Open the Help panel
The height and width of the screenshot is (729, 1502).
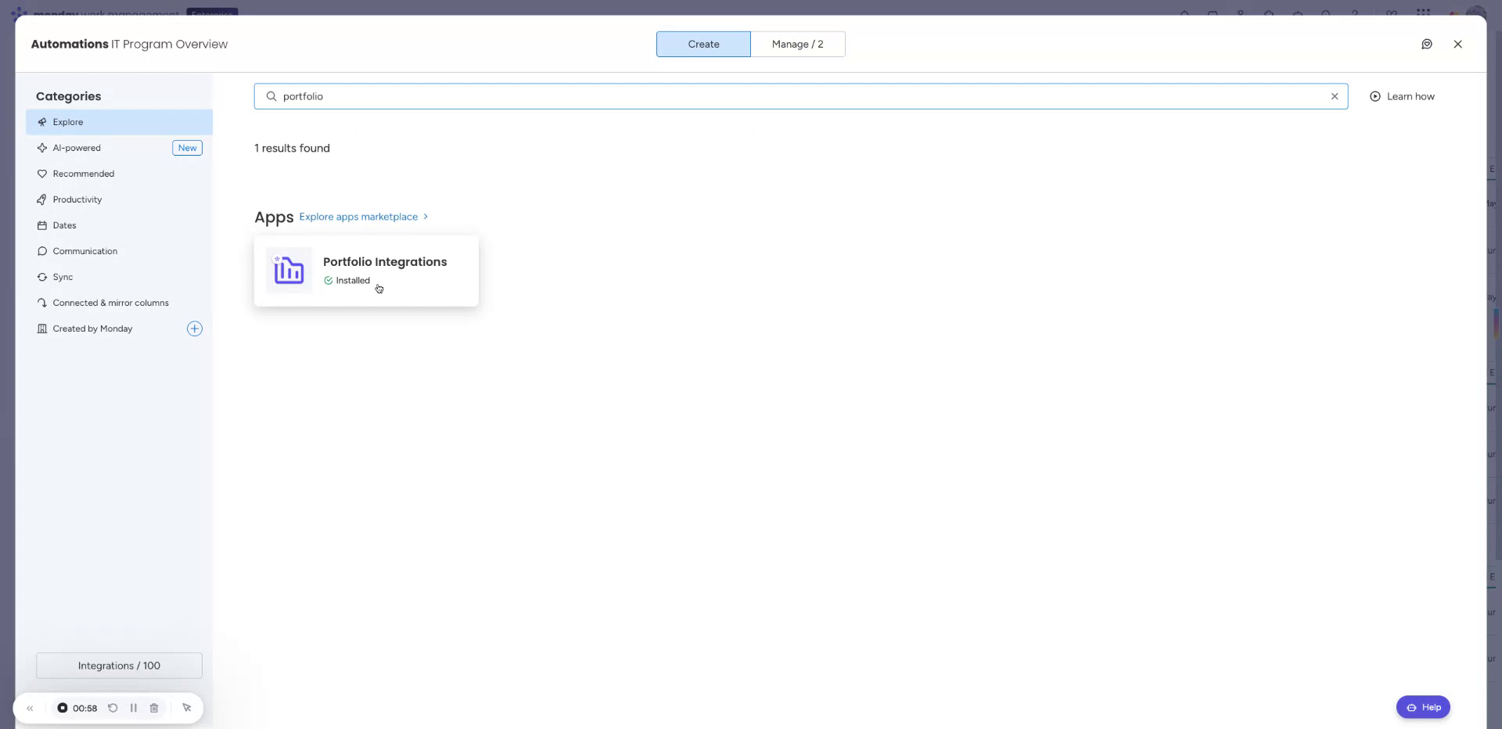1423,706
